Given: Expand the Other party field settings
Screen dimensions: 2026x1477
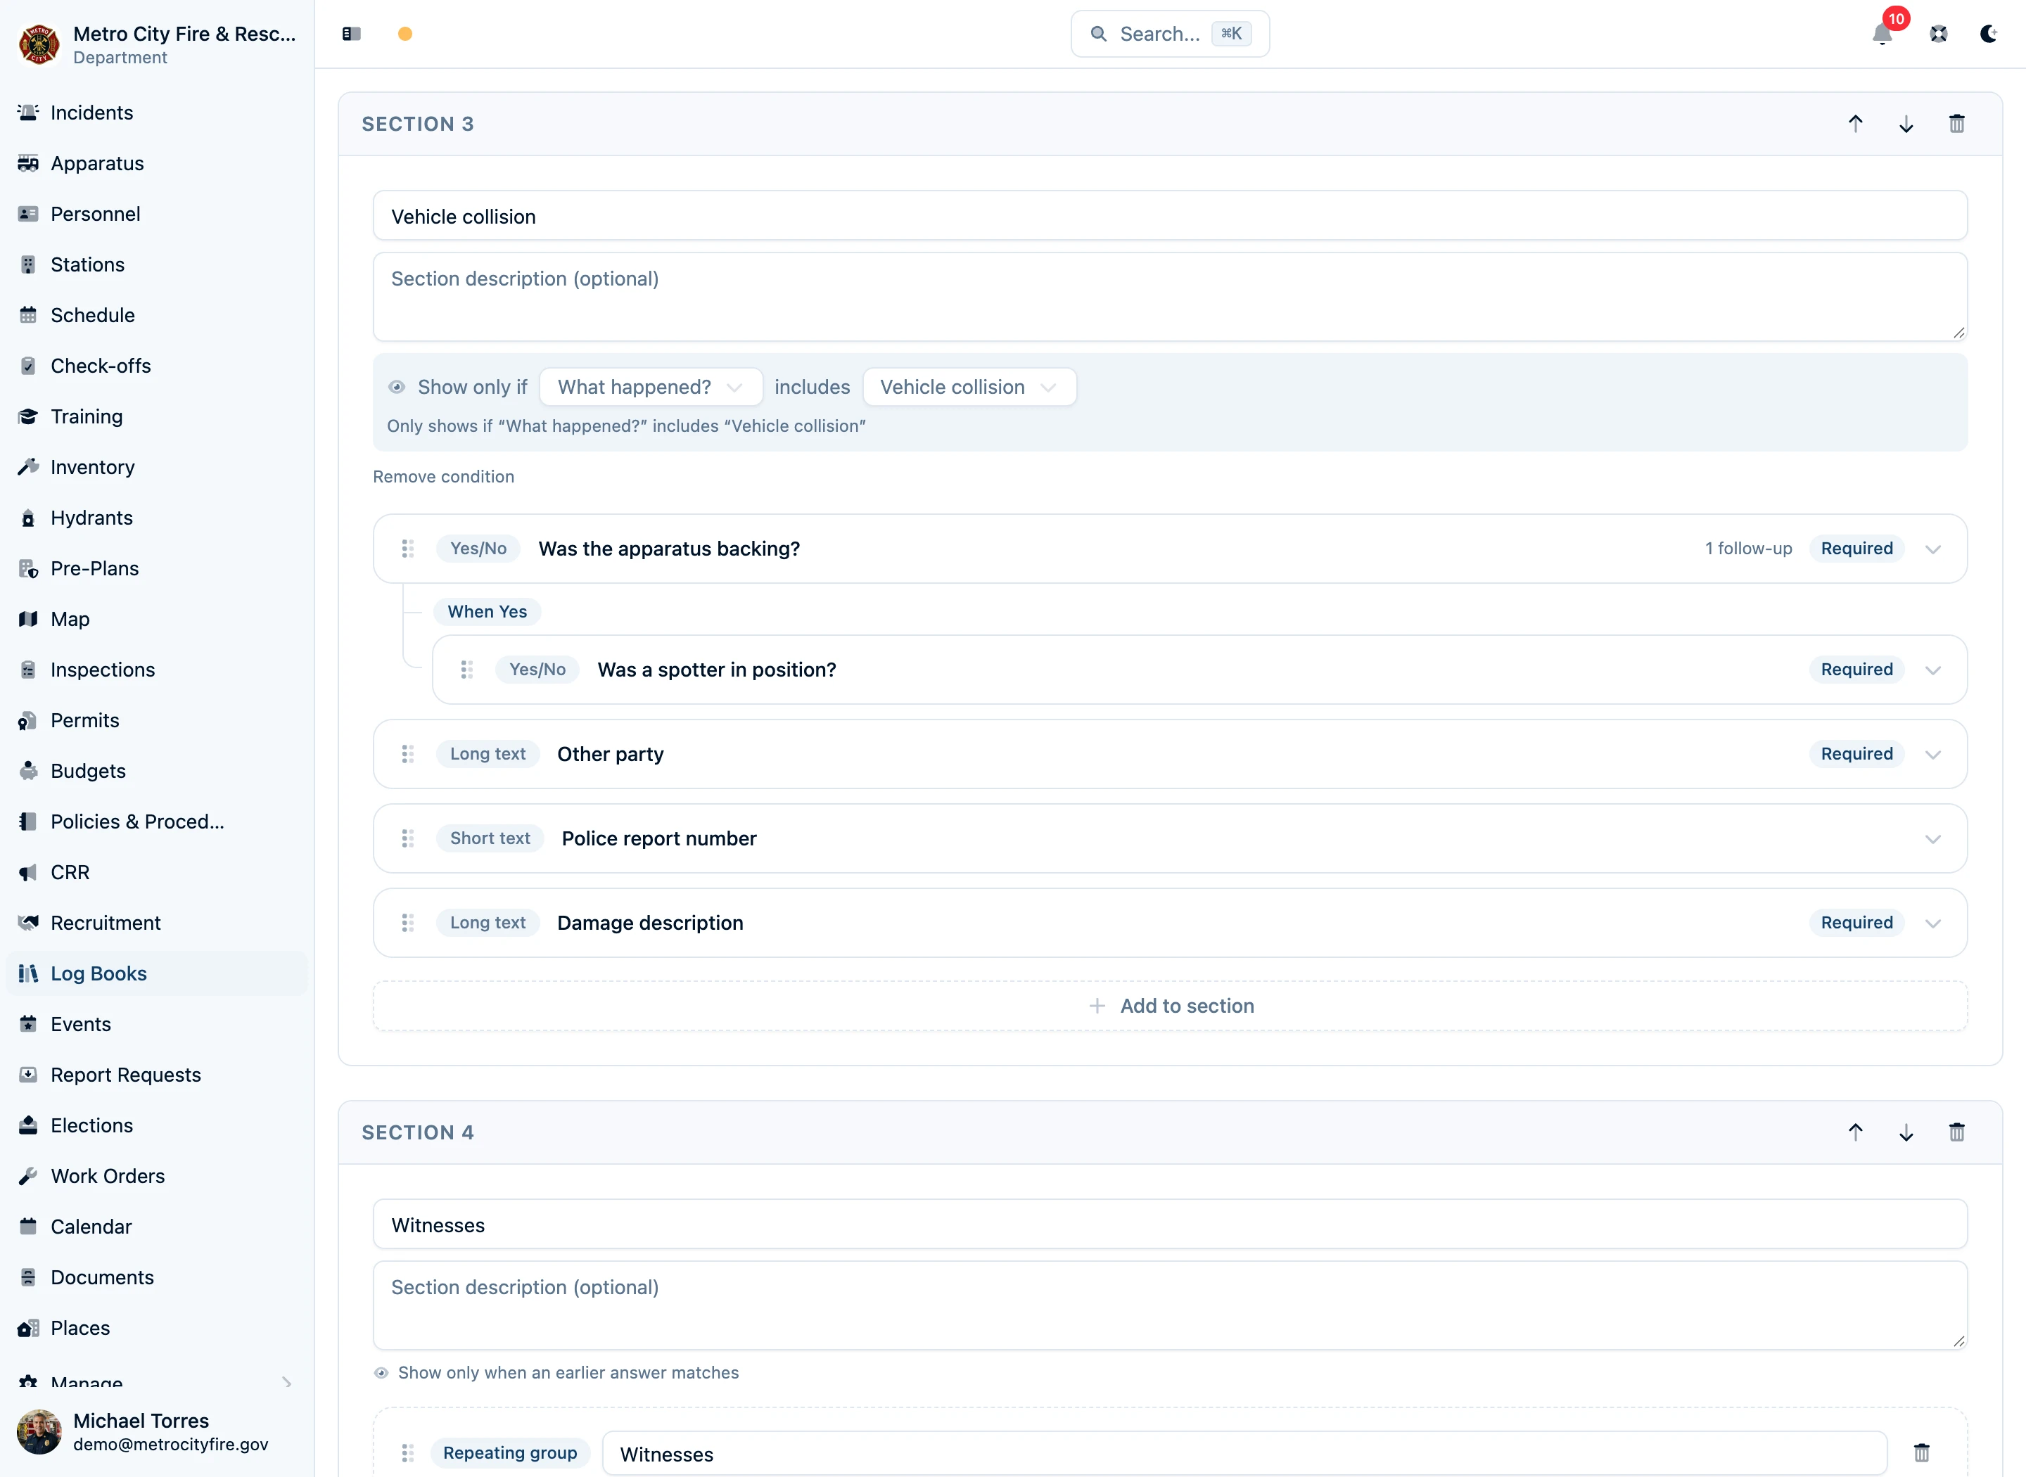Looking at the screenshot, I should tap(1933, 755).
